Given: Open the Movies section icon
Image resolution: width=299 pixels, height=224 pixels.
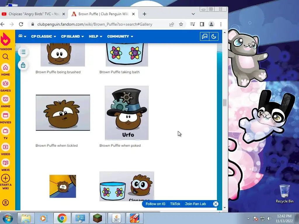Looking at the screenshot, I should pyautogui.click(x=6, y=115).
